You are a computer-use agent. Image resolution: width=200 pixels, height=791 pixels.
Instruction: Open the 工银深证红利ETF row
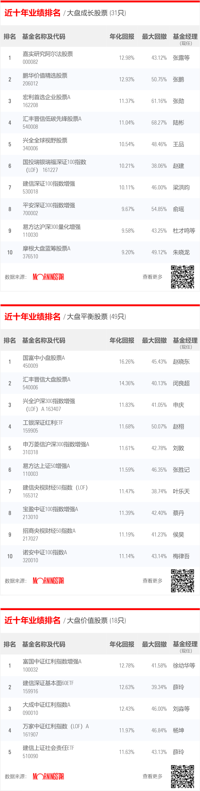(100, 427)
